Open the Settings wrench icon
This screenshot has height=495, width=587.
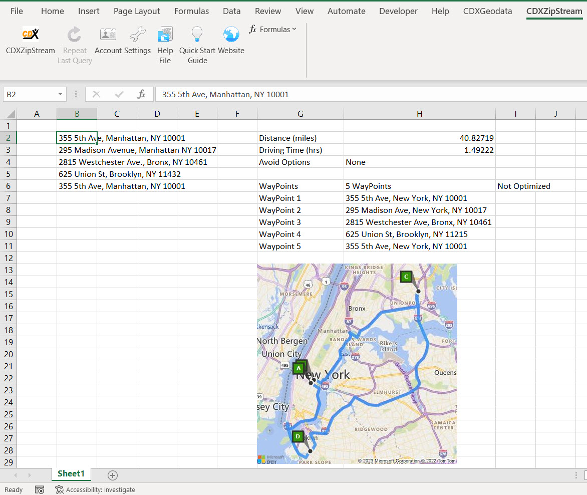pos(137,34)
